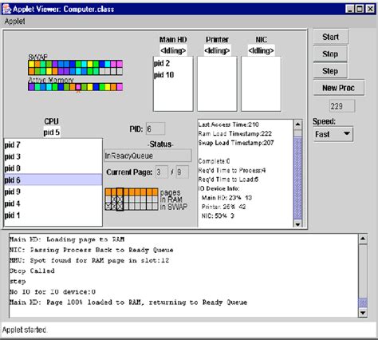
Task: Click the total pages field showing 9
Action: [183, 172]
